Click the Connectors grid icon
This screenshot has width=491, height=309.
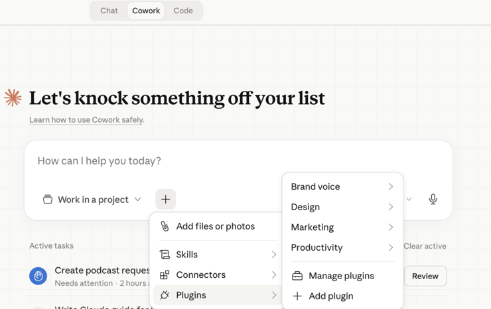point(165,275)
